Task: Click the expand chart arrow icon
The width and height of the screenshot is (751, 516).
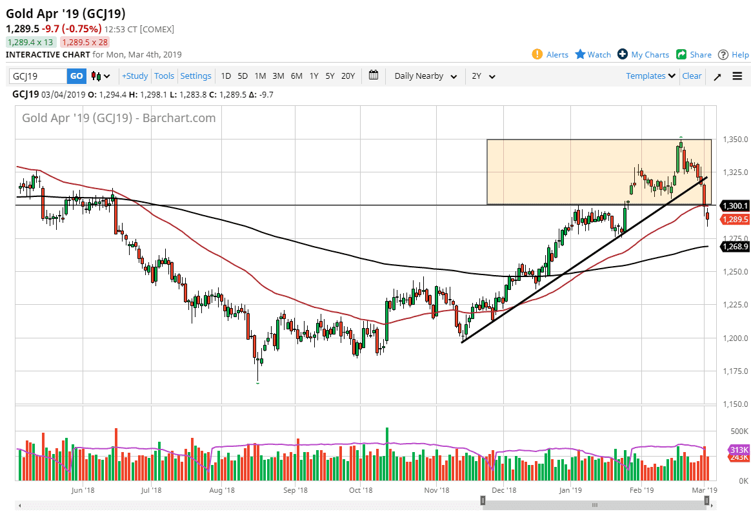Action: click(x=717, y=76)
